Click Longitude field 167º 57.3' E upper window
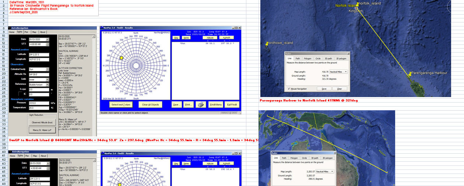 pos(39,59)
